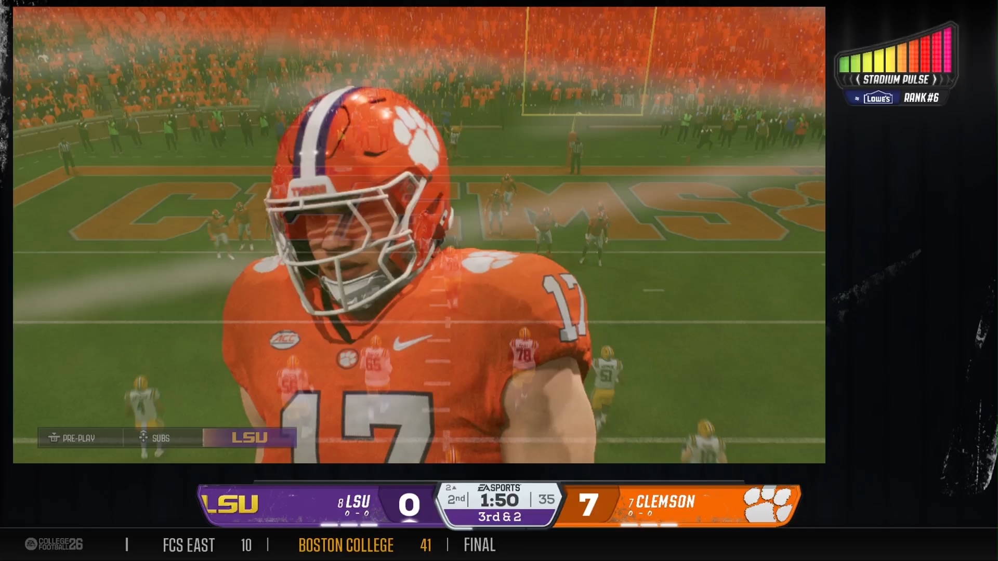This screenshot has width=998, height=561.
Task: Click the left Stadium Pulse chevron
Action: (x=858, y=79)
